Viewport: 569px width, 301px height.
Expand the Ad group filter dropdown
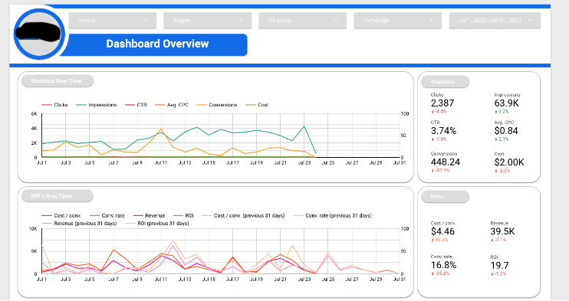pyautogui.click(x=303, y=21)
